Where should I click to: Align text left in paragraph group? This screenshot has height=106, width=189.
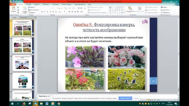click(70, 12)
